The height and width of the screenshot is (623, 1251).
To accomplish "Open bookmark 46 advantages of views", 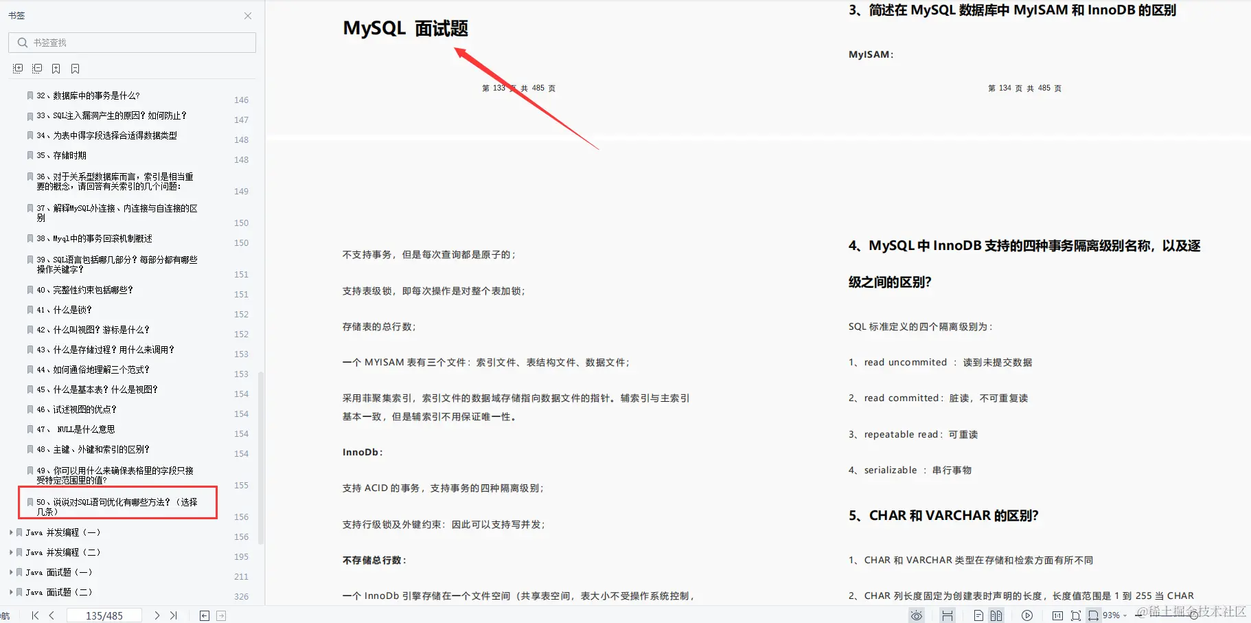I will (76, 410).
